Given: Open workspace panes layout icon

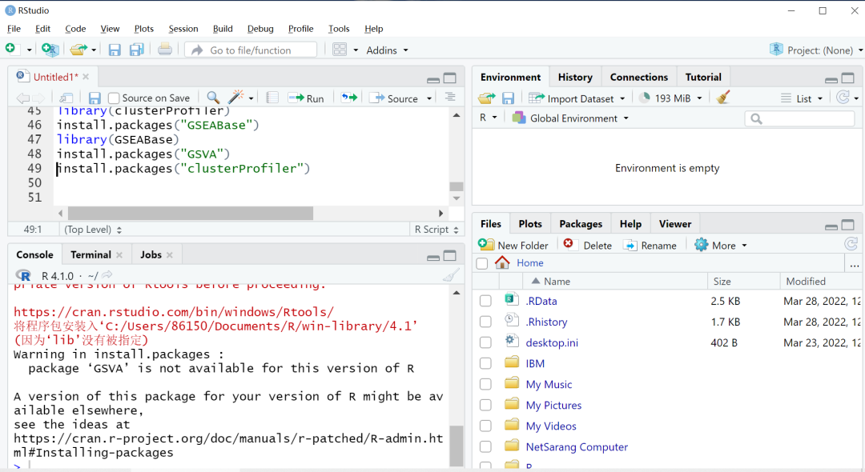Looking at the screenshot, I should pos(340,50).
